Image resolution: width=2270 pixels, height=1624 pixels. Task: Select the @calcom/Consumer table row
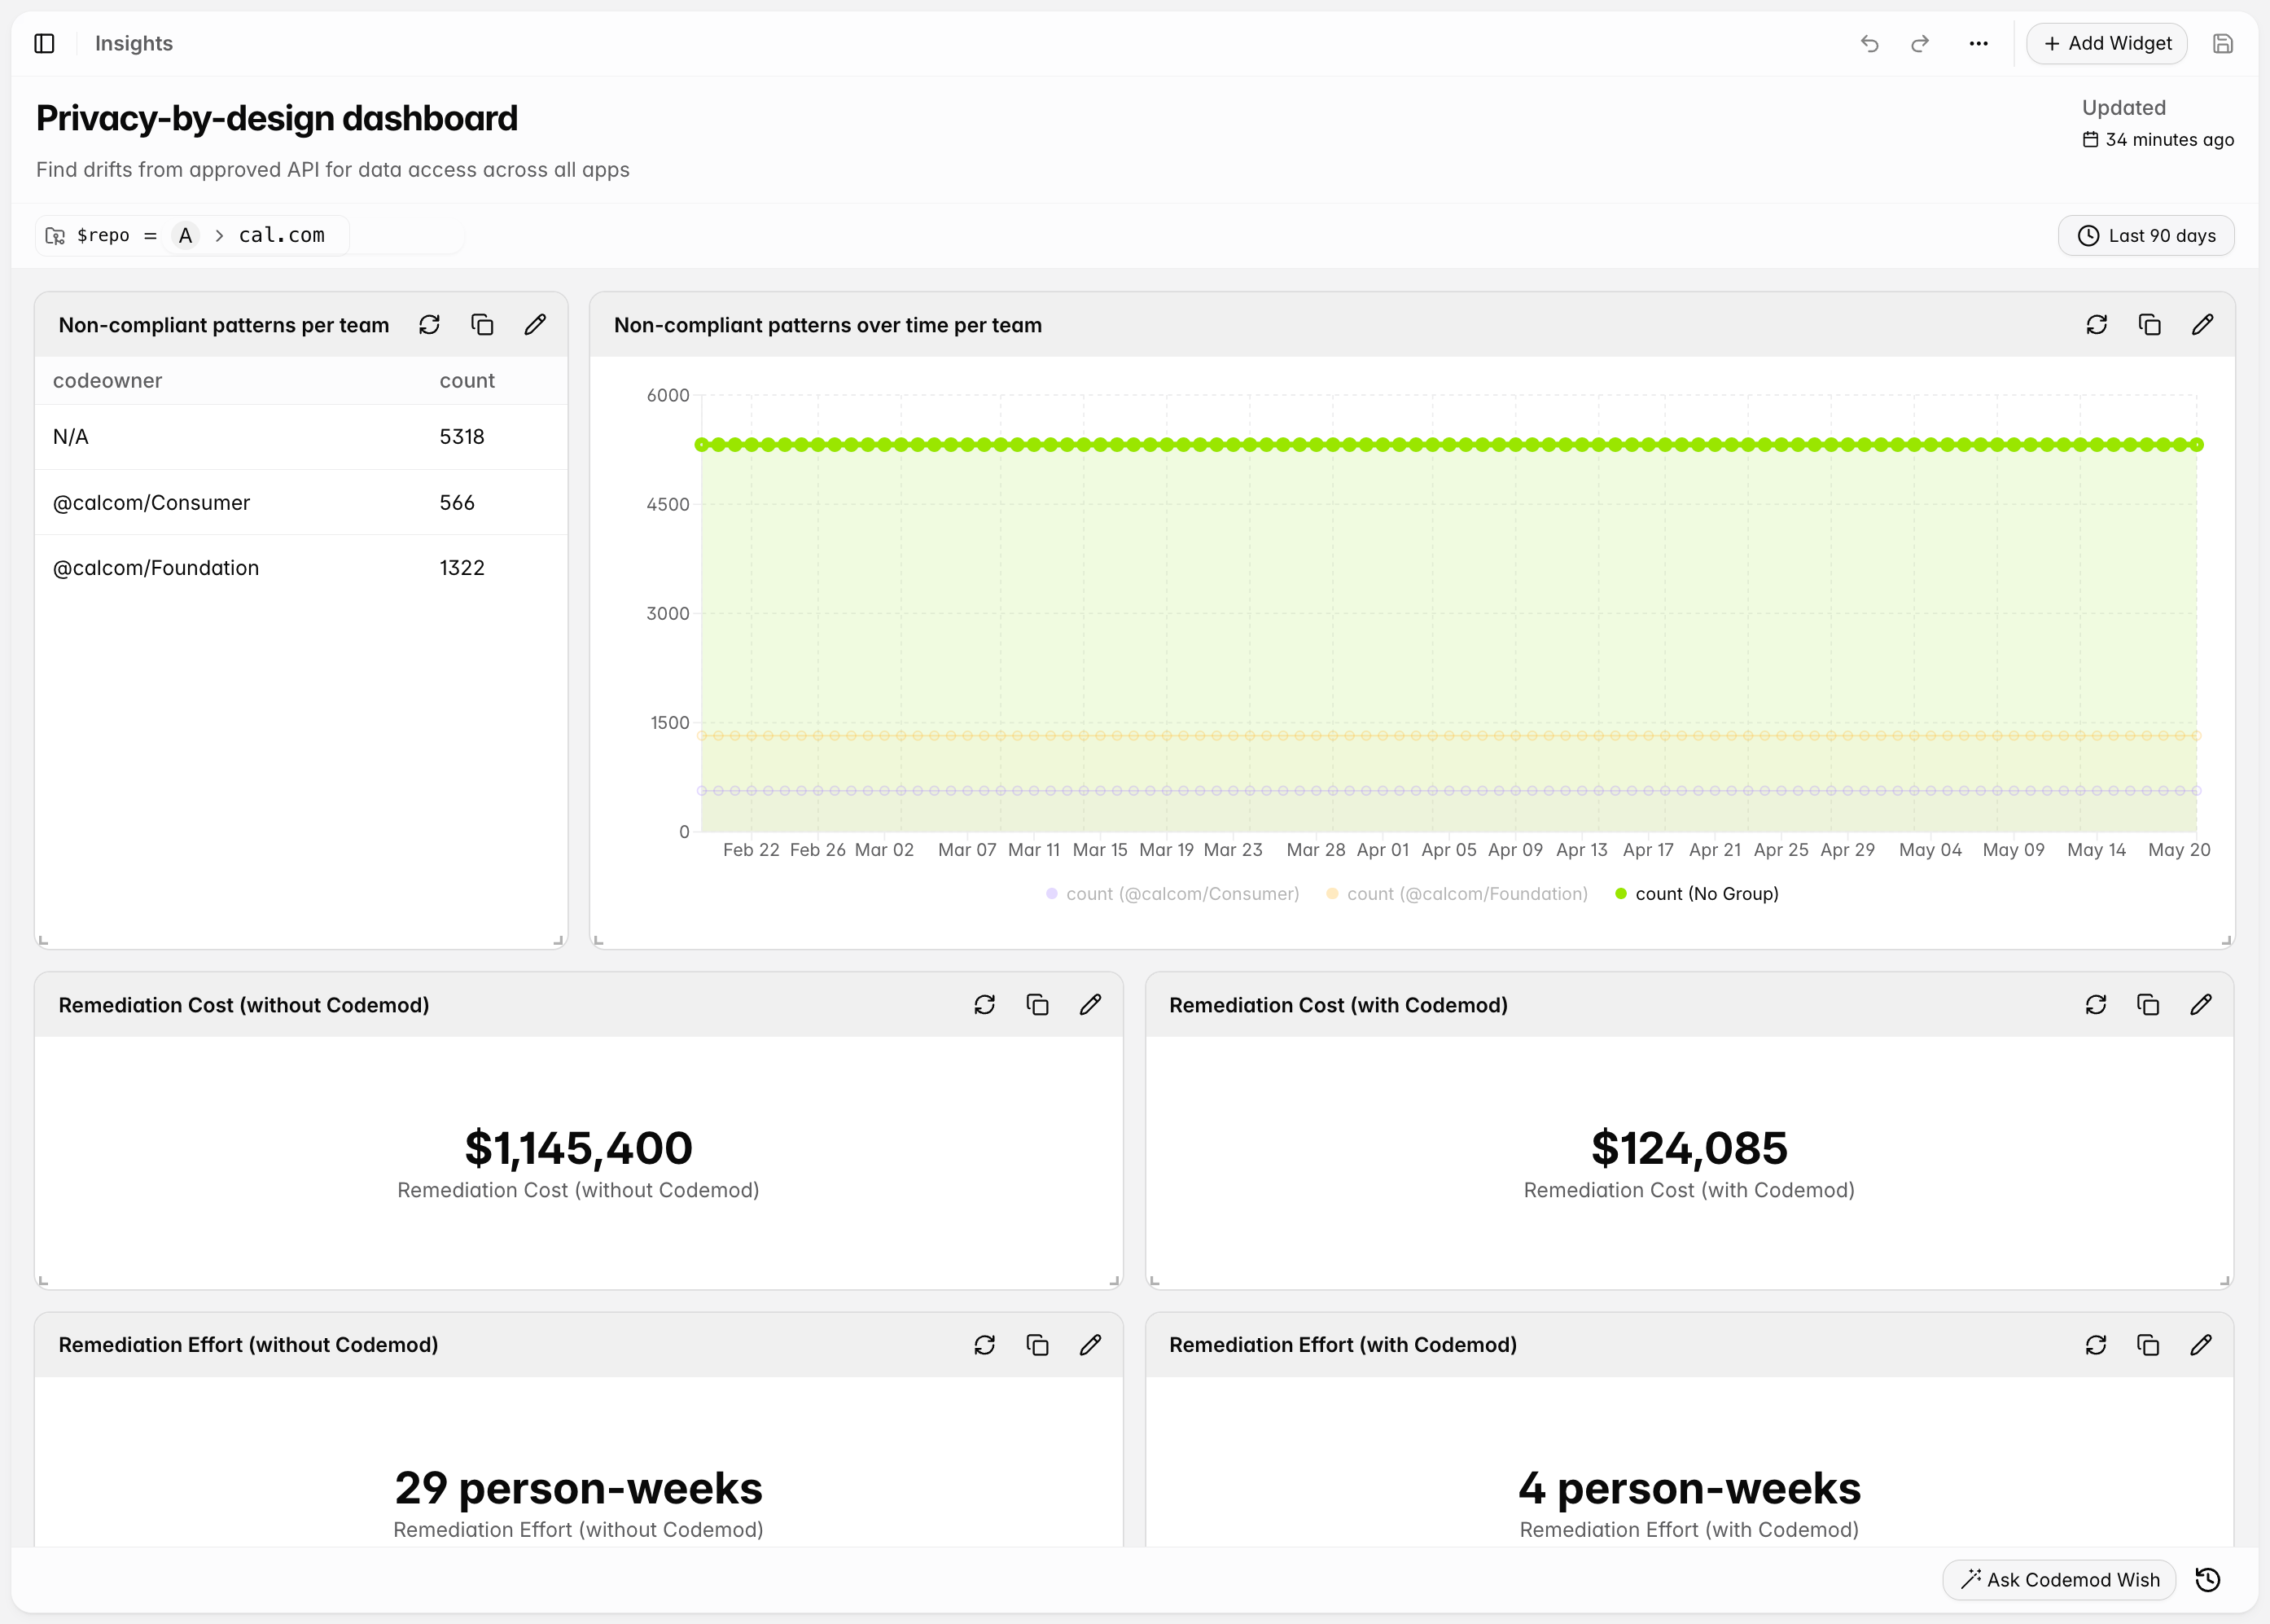coord(301,503)
